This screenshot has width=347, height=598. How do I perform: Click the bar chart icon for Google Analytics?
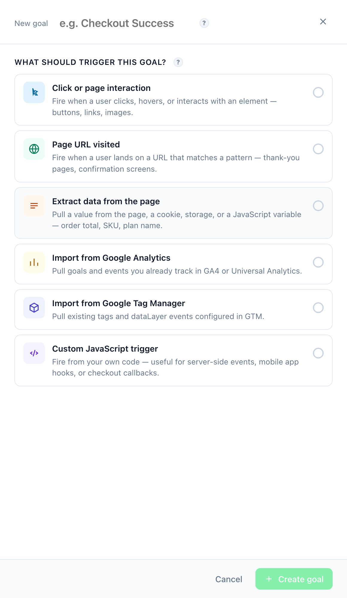point(34,262)
